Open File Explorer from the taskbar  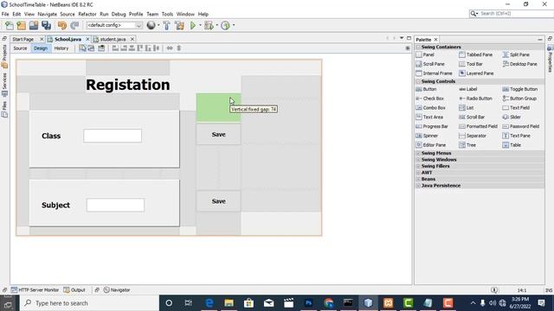pos(229,303)
